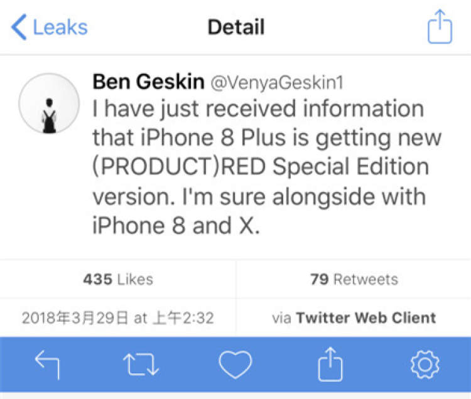The image size is (471, 399).
Task: Tap the (PRODUCT)RED Special Edition line
Action: pos(261,167)
